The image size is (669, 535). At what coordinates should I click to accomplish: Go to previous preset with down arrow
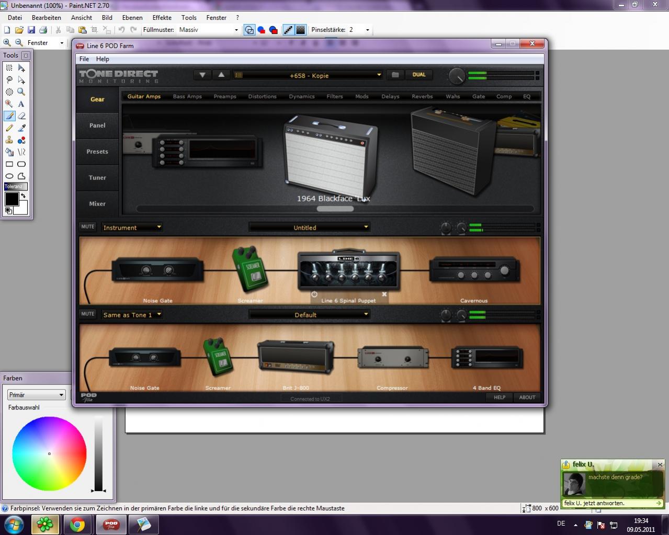click(202, 75)
